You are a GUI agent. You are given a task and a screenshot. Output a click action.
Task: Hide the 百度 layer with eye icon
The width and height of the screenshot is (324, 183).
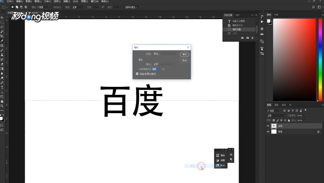pyautogui.click(x=268, y=126)
